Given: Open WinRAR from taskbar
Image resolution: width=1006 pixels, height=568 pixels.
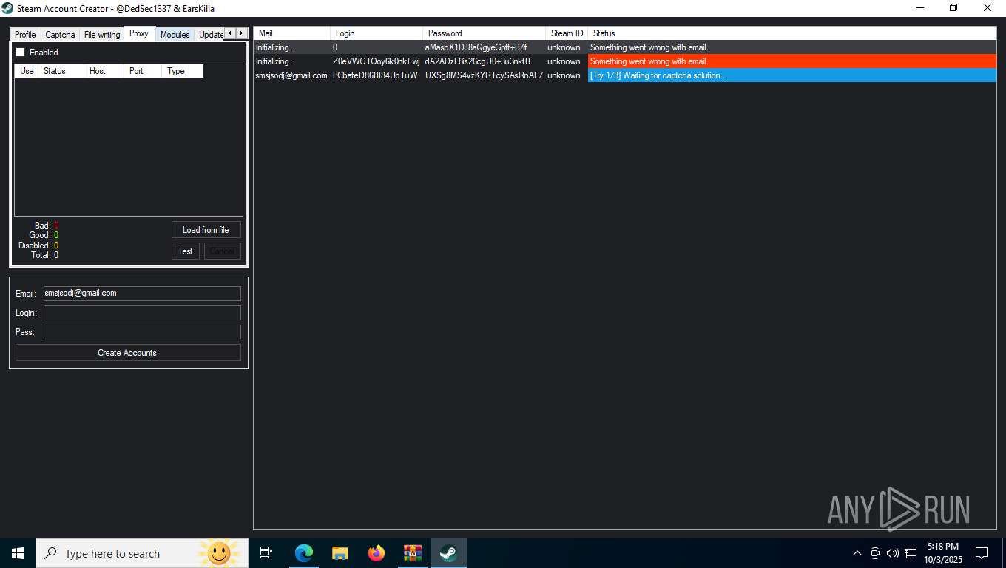Looking at the screenshot, I should pos(413,553).
